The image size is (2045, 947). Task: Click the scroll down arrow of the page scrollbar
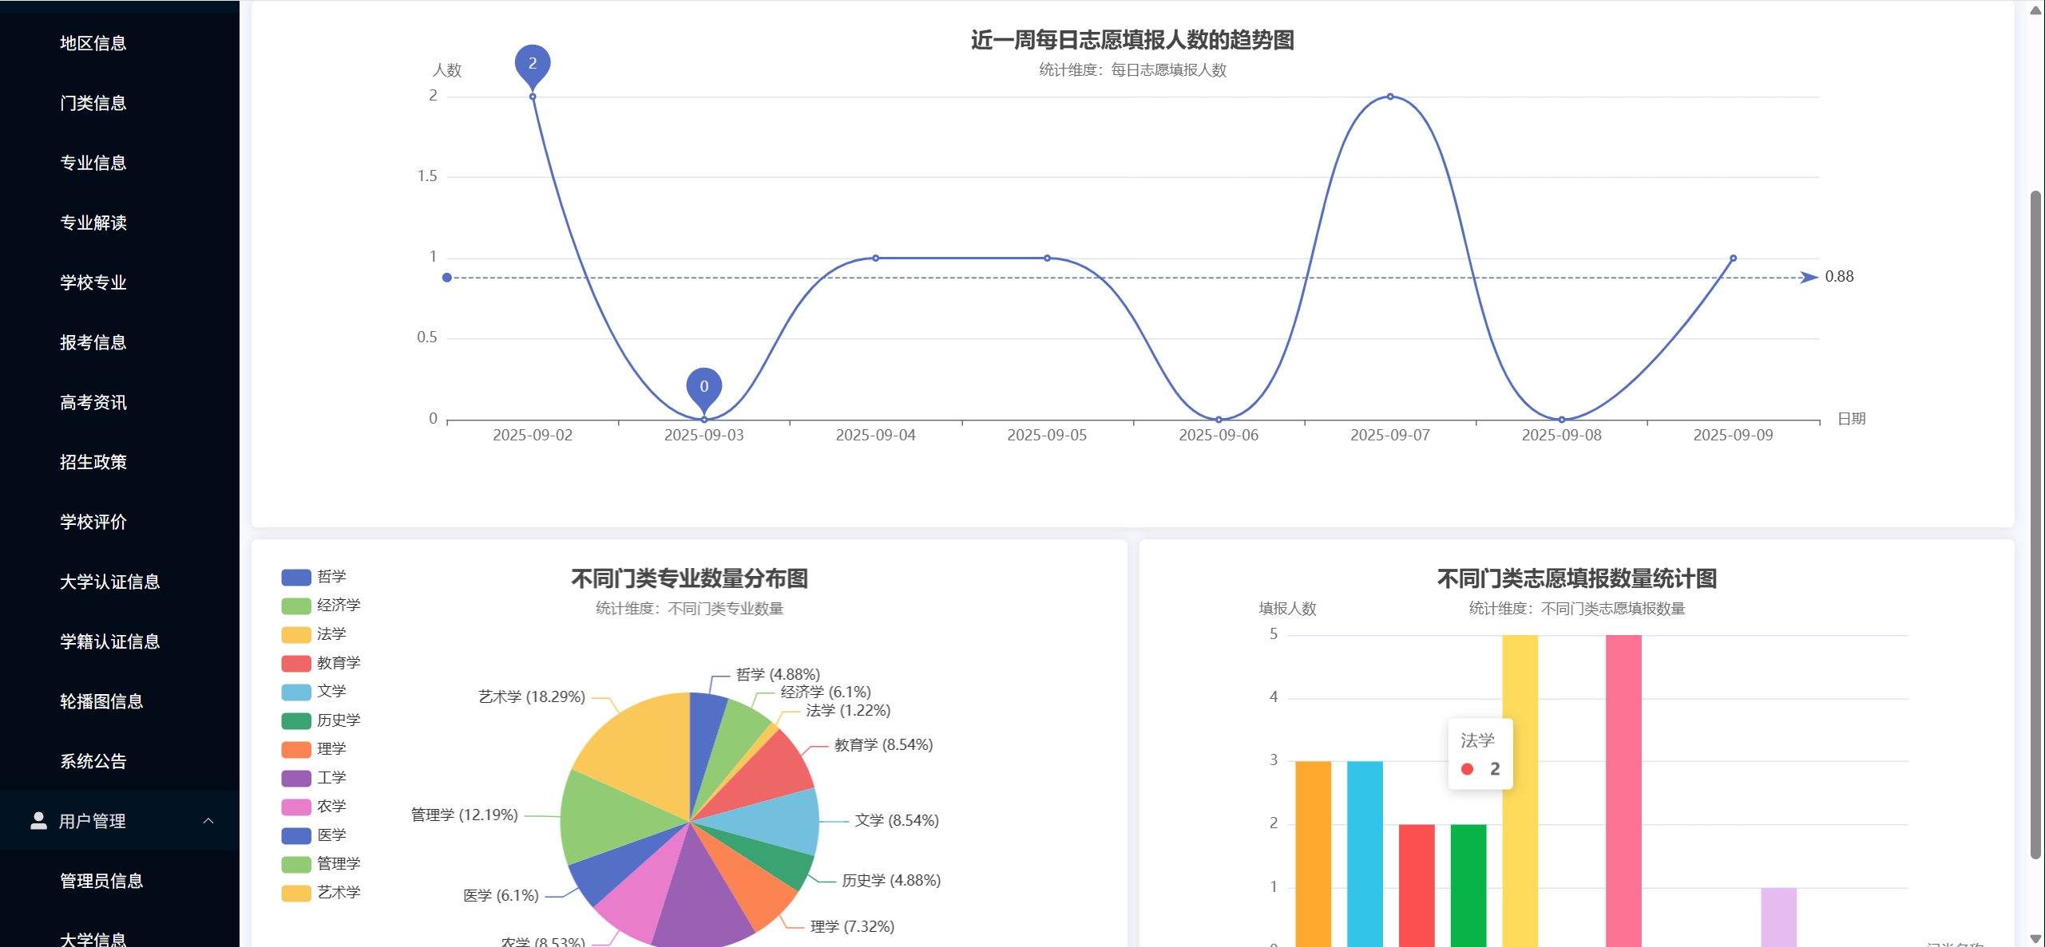click(x=2035, y=938)
